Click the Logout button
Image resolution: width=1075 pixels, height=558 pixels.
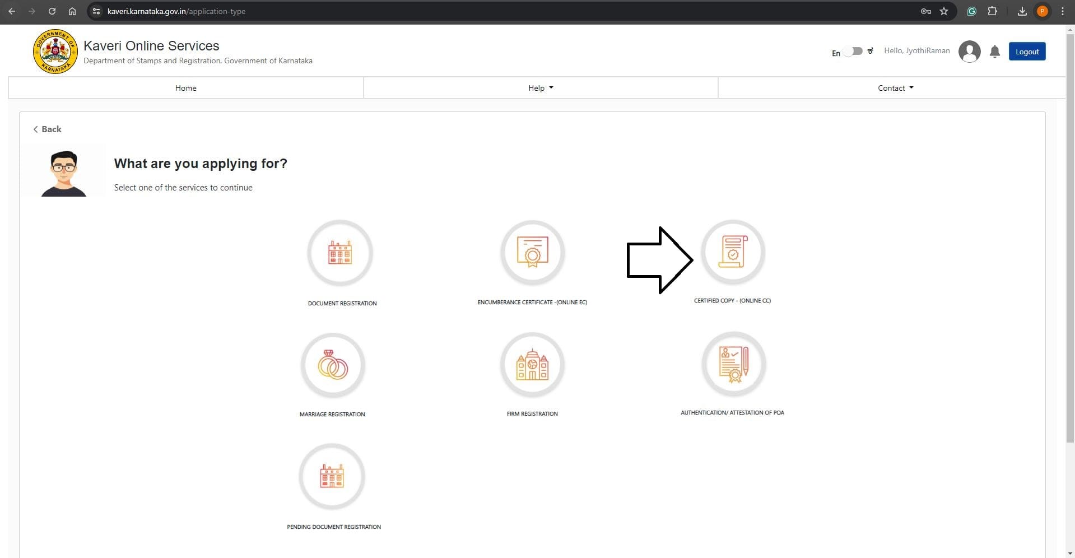(x=1027, y=52)
